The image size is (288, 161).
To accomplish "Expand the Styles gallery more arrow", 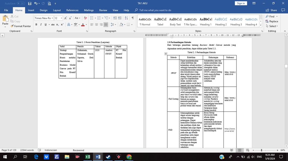I will click(x=261, y=25).
